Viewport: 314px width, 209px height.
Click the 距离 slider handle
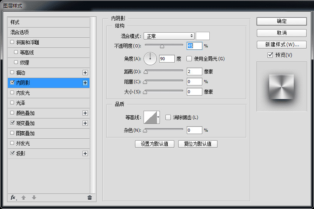146,72
